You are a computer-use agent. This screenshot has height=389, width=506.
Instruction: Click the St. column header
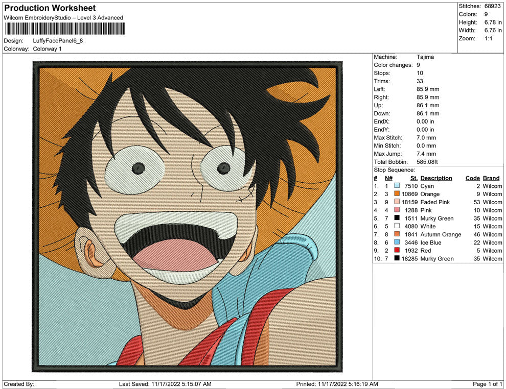pos(414,178)
